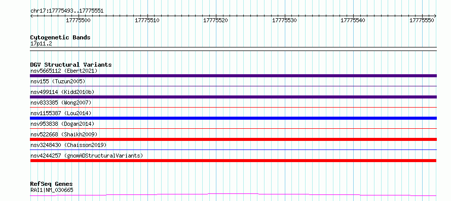Open nsv499114 (Kidd2010b) variant label
This screenshot has width=451, height=201.
click(x=62, y=92)
